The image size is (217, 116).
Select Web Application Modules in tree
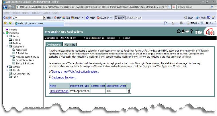tap(27, 57)
